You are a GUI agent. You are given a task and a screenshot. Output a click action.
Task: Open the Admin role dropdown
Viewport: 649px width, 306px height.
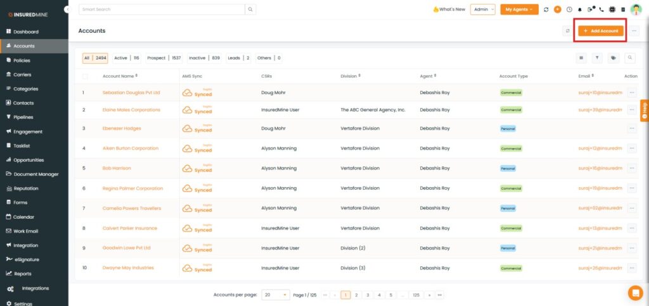(482, 9)
